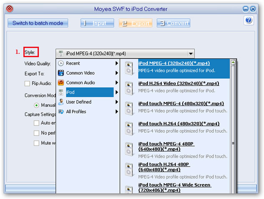Screen dimensions: 264x199
Task: Toggle the No perf checkbox
Action: coord(36,133)
